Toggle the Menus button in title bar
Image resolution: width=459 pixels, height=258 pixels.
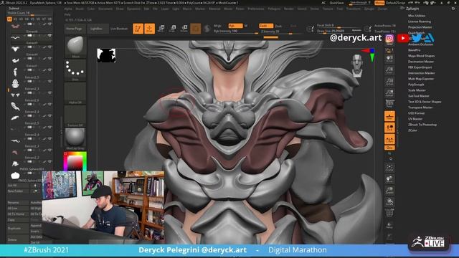pyautogui.click(x=379, y=3)
